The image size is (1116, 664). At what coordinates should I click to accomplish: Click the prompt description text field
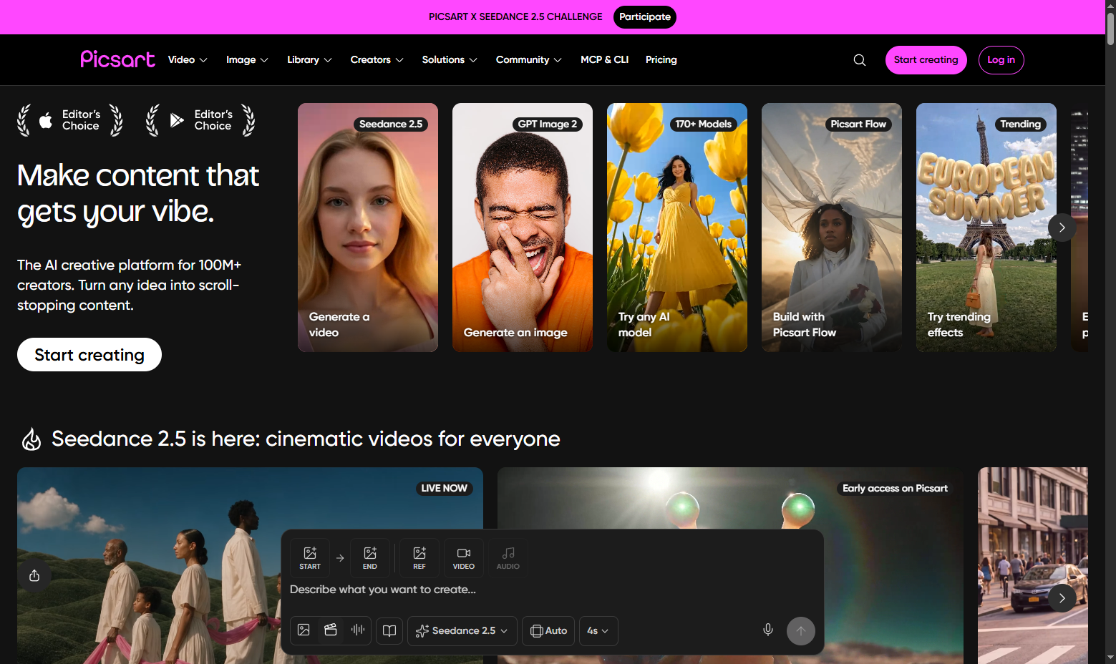coord(552,590)
